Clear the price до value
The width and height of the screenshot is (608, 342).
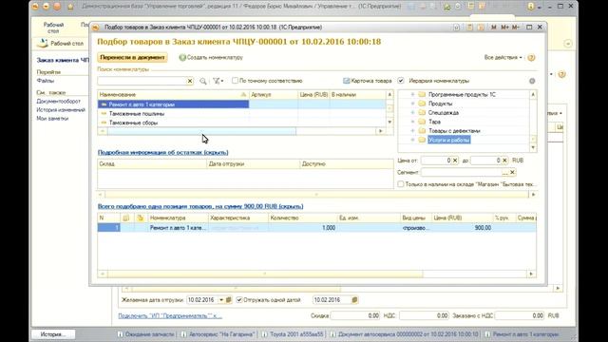(504, 161)
